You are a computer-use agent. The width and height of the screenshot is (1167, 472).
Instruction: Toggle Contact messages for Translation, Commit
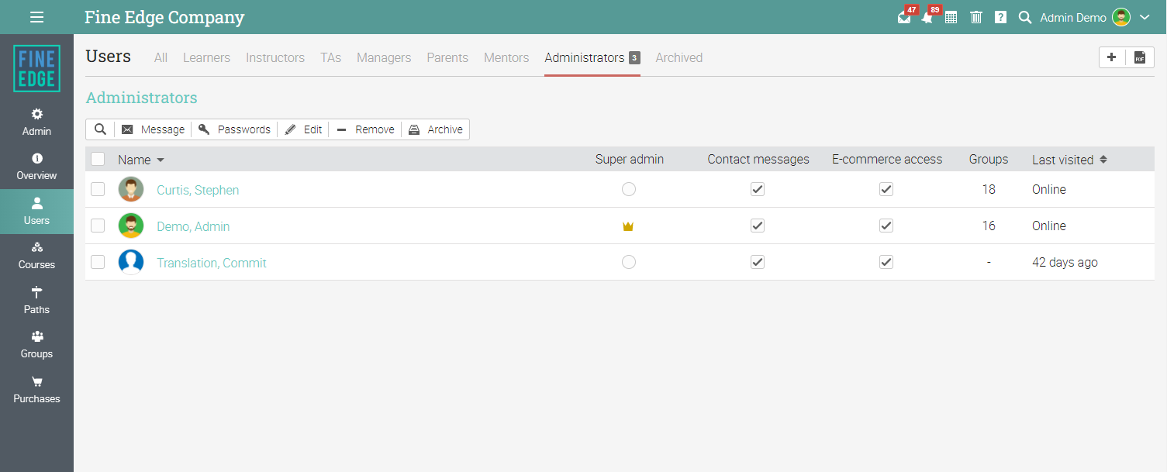(758, 262)
